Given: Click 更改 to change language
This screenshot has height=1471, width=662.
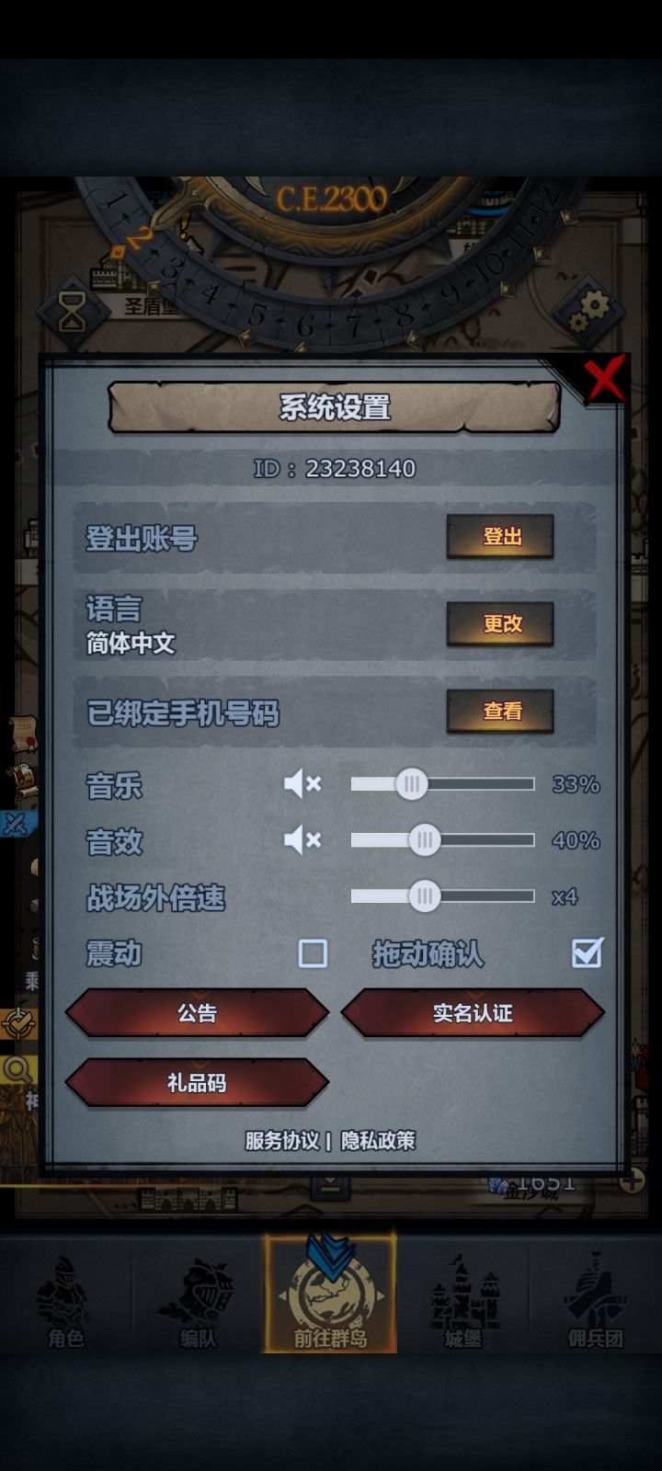Looking at the screenshot, I should pos(500,623).
